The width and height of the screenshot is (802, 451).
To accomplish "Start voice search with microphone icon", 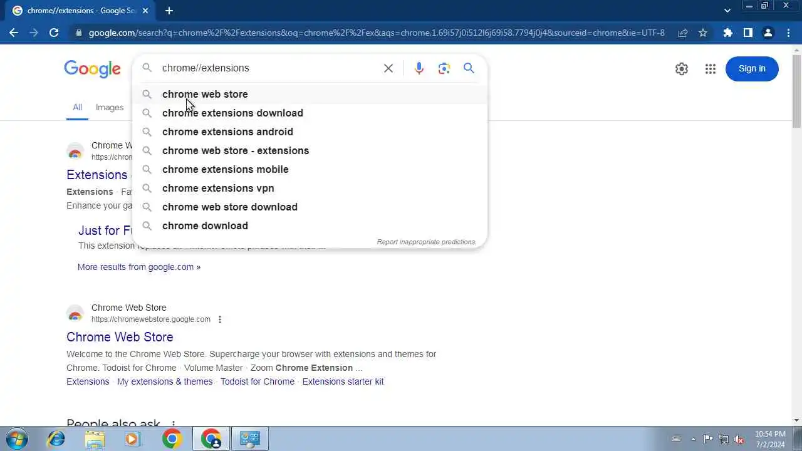I will (x=419, y=68).
